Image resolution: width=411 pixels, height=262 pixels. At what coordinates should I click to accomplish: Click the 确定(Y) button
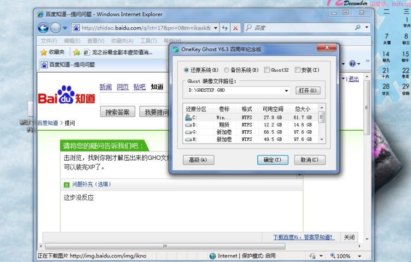pyautogui.click(x=272, y=160)
